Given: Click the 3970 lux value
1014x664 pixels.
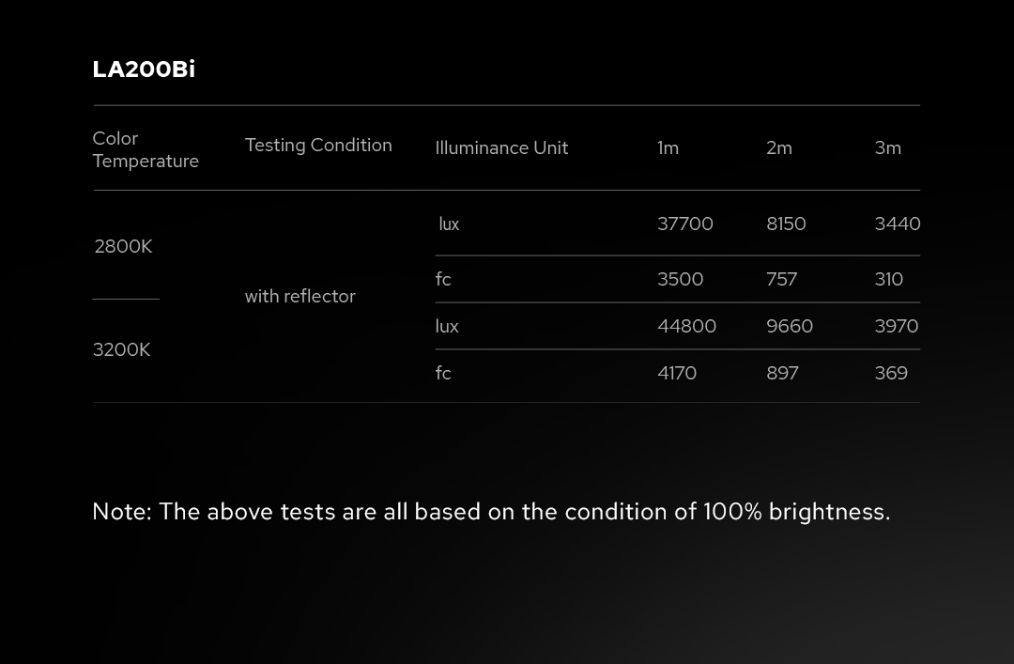Looking at the screenshot, I should coord(897,326).
